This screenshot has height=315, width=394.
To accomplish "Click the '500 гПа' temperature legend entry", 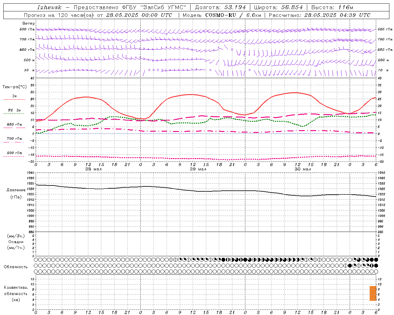I will (14, 153).
